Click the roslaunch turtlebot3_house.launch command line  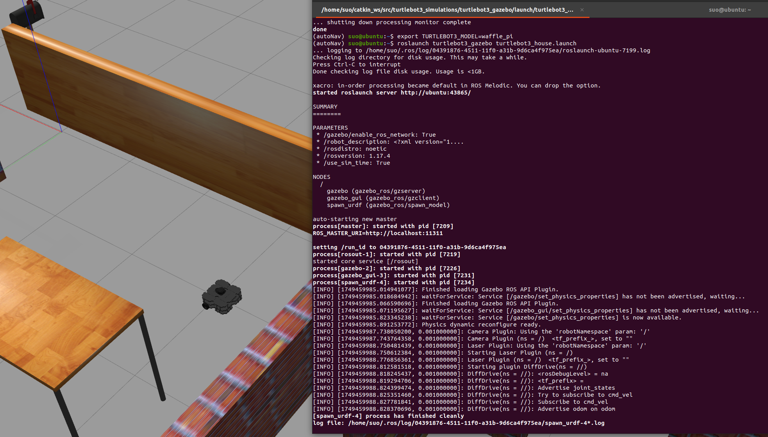(486, 43)
